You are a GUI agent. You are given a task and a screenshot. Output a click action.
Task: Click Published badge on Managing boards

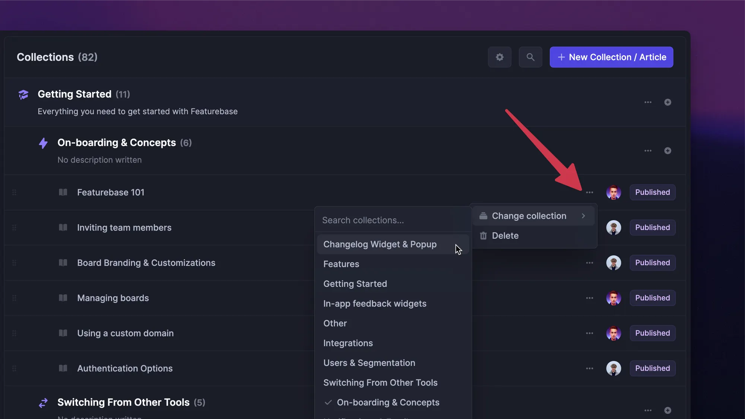coord(652,298)
